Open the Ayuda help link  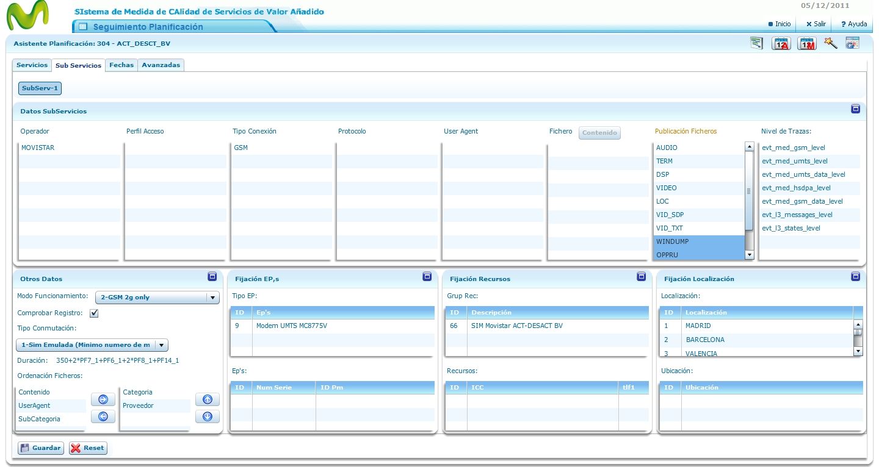(854, 24)
